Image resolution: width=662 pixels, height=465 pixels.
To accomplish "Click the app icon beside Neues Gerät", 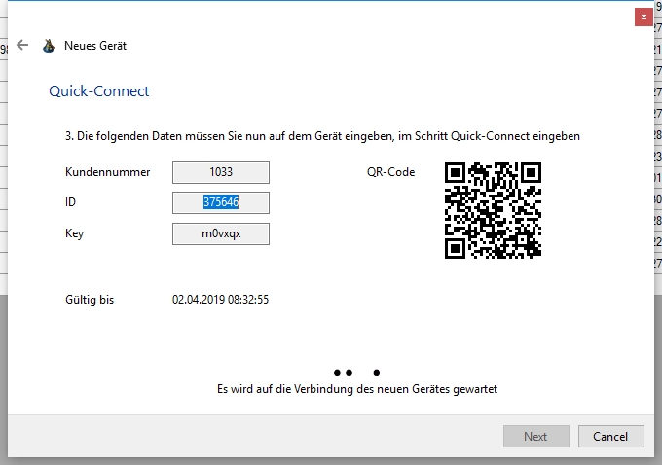I will click(49, 46).
